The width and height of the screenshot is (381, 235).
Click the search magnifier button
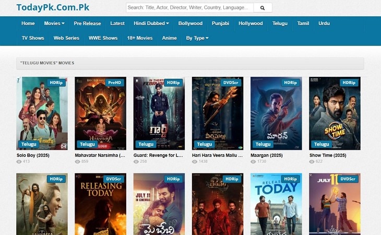(263, 8)
